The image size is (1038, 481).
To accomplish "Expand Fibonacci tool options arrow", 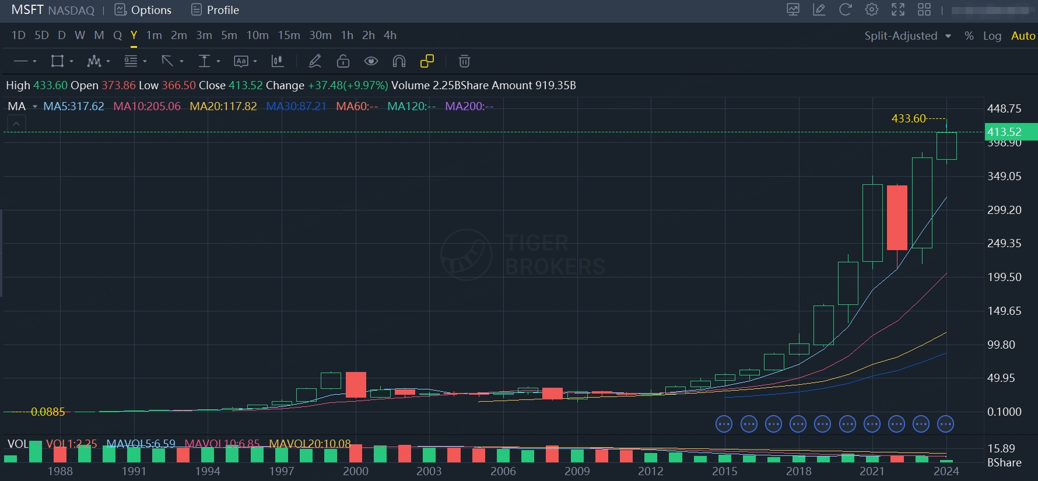I will pos(145,61).
